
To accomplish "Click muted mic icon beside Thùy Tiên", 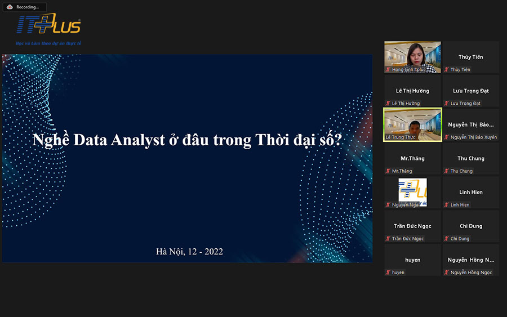I will point(447,70).
